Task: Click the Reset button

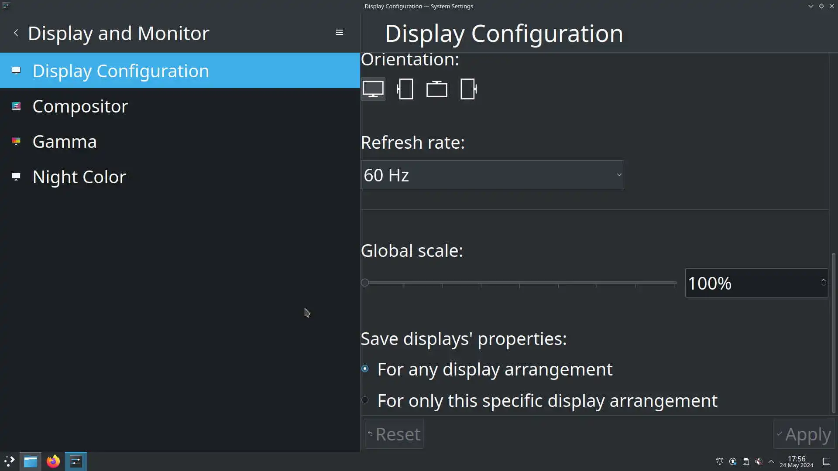Action: (393, 434)
